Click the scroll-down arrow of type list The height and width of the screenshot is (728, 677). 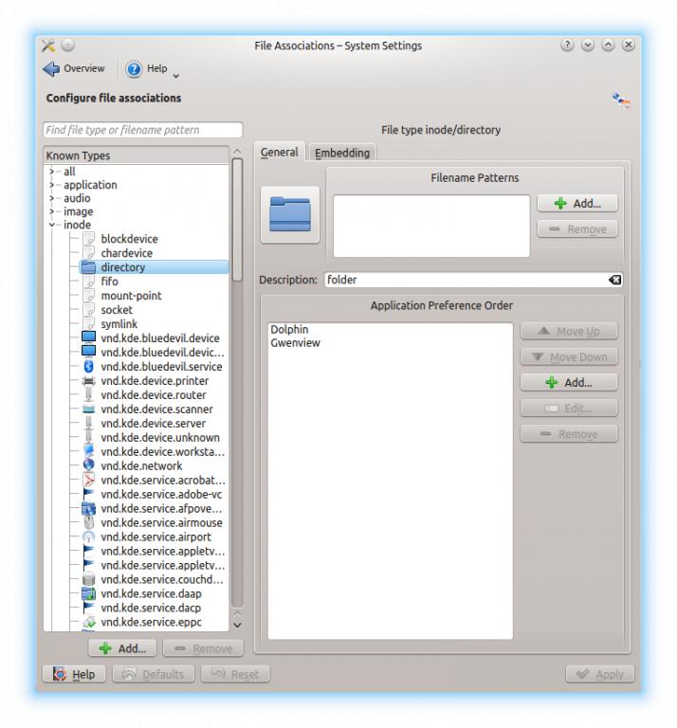pyautogui.click(x=237, y=626)
